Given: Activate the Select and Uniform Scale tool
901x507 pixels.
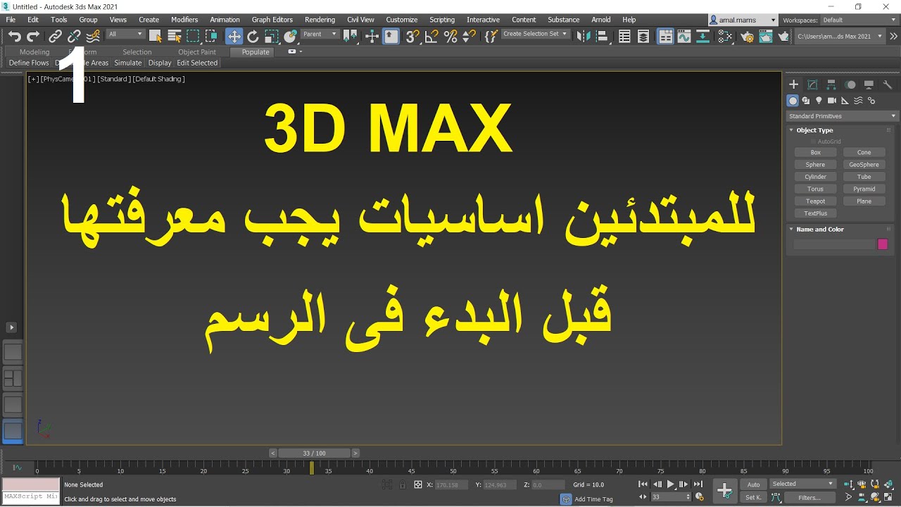Looking at the screenshot, I should point(271,37).
